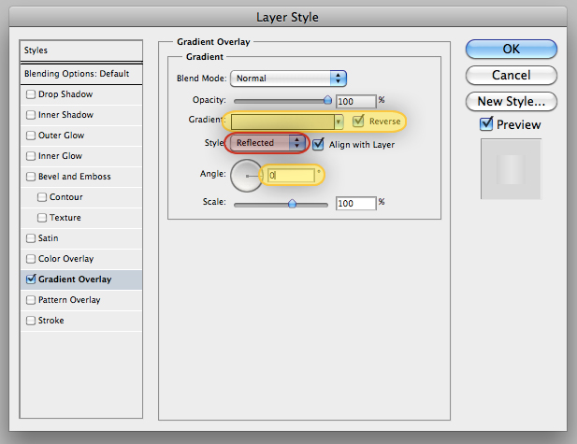Disable the Preview checkbox
Screen dimensions: 577x444
point(486,124)
